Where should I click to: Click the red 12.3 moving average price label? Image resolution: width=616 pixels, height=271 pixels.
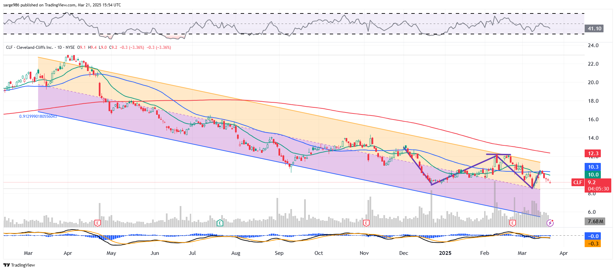click(x=593, y=154)
